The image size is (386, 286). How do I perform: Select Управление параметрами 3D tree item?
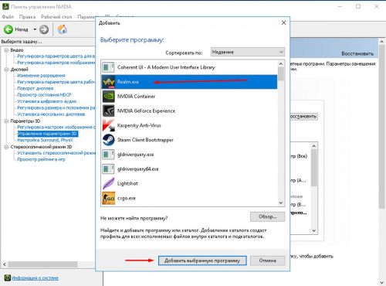click(x=47, y=134)
